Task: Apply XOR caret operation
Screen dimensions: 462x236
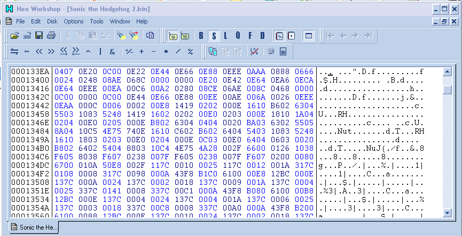Action: (x=88, y=52)
